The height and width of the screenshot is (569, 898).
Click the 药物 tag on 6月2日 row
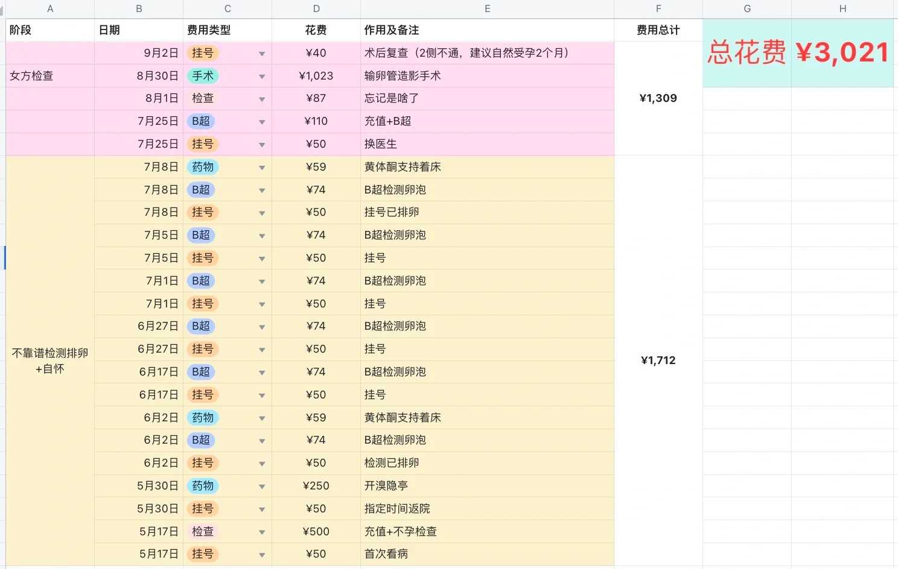[202, 417]
